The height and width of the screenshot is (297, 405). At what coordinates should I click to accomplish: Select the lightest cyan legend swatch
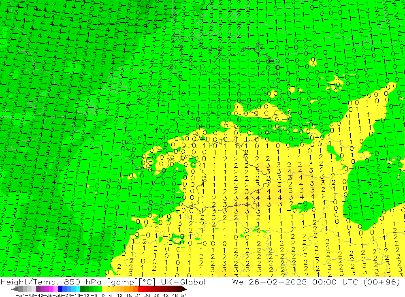(x=78, y=289)
